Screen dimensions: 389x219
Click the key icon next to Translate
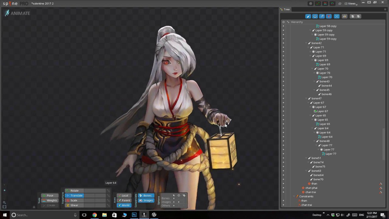(x=108, y=196)
